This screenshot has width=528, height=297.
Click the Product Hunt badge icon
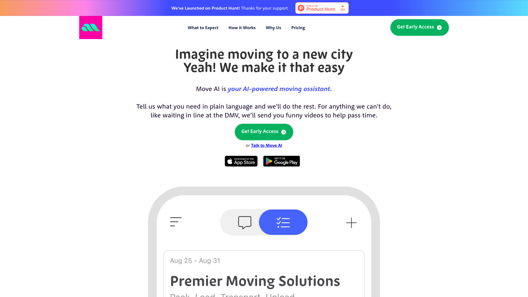click(x=322, y=8)
